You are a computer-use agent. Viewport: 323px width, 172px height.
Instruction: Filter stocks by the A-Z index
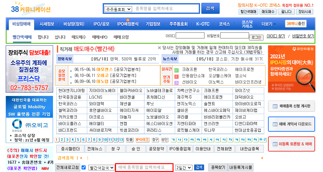pyautogui.click(x=263, y=140)
